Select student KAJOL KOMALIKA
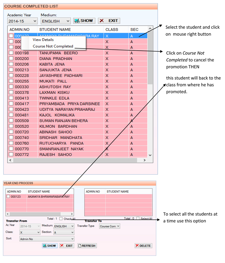The width and height of the screenshot is (225, 263). [57, 115]
